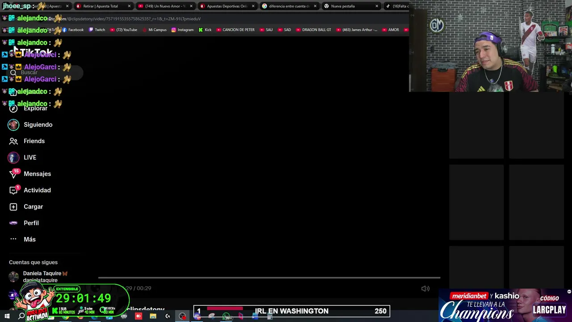
Task: Click the 00:29 video time label
Action: 144,288
